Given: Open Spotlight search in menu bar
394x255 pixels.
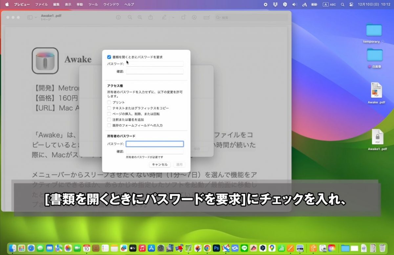Looking at the screenshot, I should pyautogui.click(x=343, y=5).
